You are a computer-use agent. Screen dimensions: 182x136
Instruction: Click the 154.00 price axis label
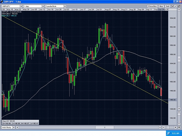[x=173, y=64]
